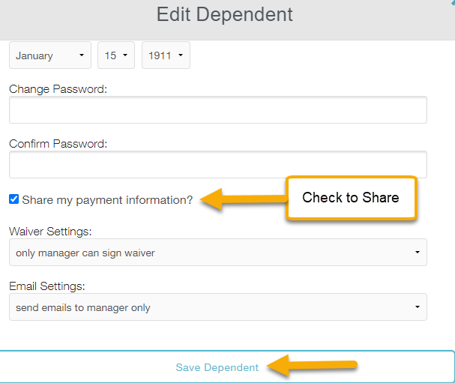Screen dimensions: 455x383
Task: Click the Change Password input field
Action: point(217,109)
